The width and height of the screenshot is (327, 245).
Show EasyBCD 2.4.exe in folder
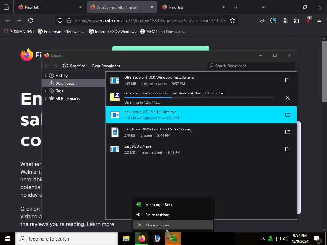pos(288,149)
